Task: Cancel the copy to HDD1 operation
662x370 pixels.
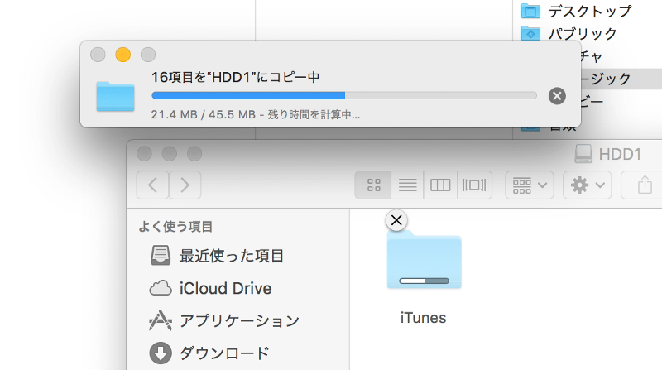Action: coord(557,96)
